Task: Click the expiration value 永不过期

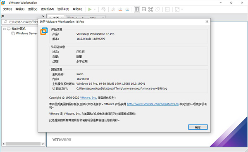Action: pyautogui.click(x=82, y=62)
